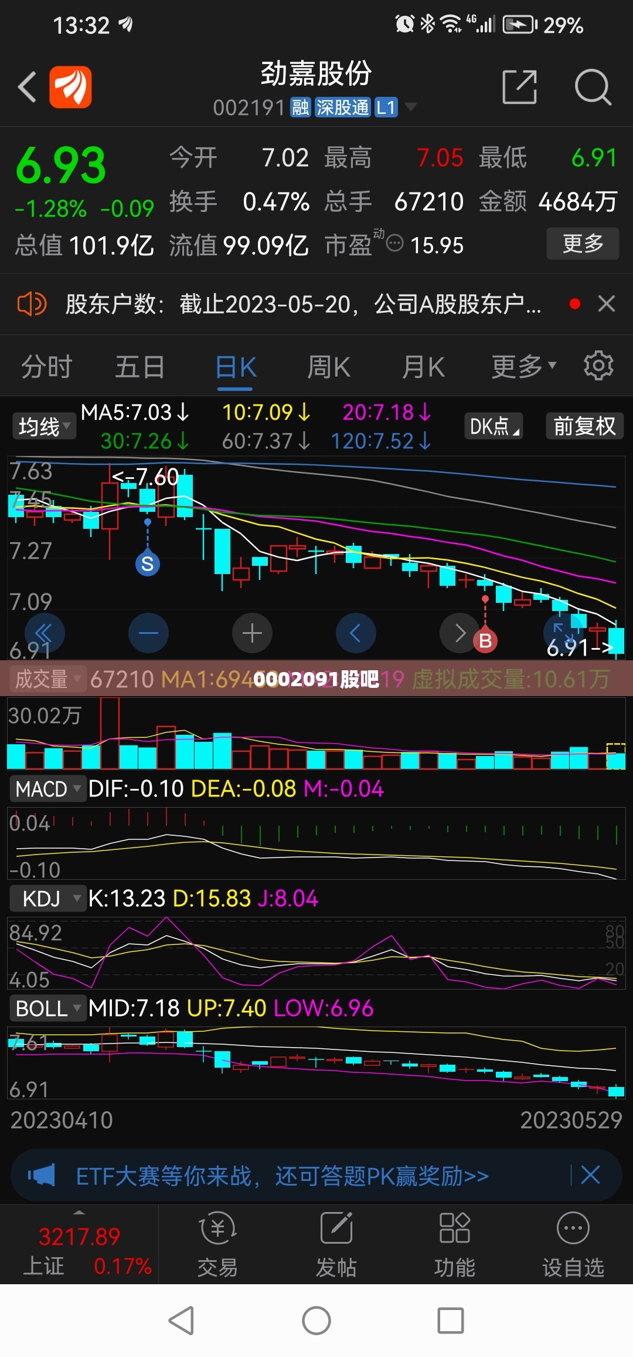
Task: Tap Android back navigation button
Action: (181, 1321)
